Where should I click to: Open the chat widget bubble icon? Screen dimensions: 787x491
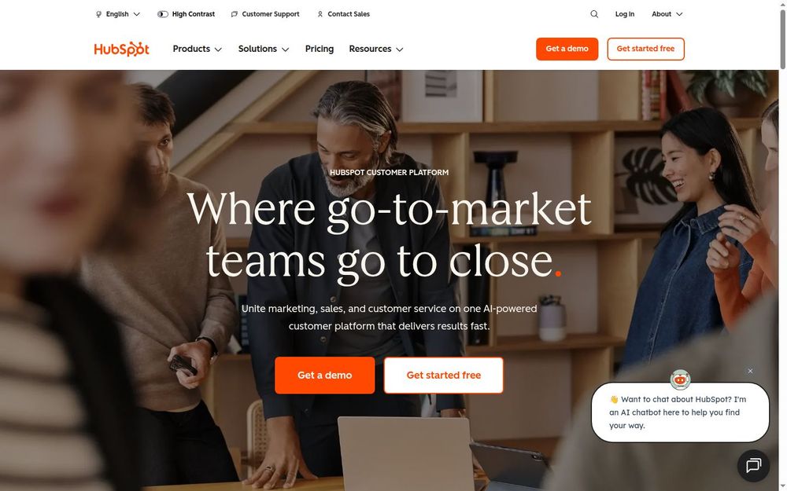click(x=753, y=465)
